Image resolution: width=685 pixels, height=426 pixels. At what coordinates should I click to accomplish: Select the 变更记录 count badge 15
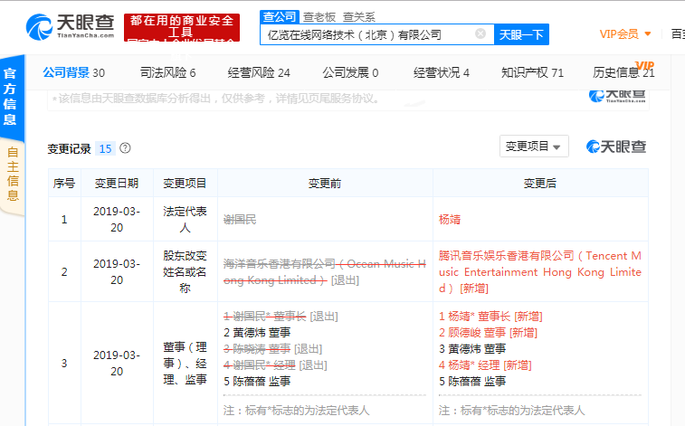click(105, 149)
